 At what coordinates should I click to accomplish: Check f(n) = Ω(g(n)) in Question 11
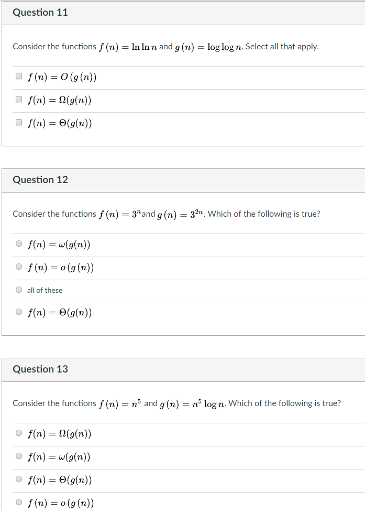click(x=18, y=99)
